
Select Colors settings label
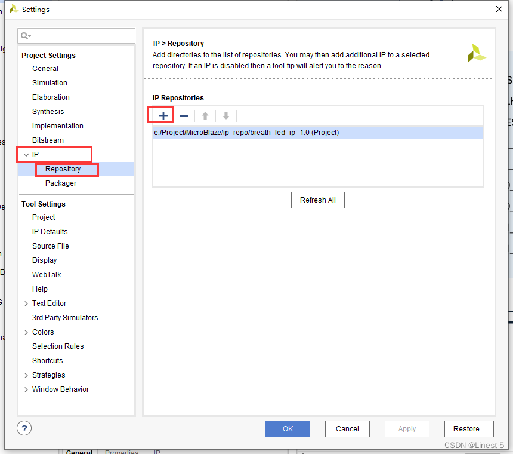(x=43, y=332)
